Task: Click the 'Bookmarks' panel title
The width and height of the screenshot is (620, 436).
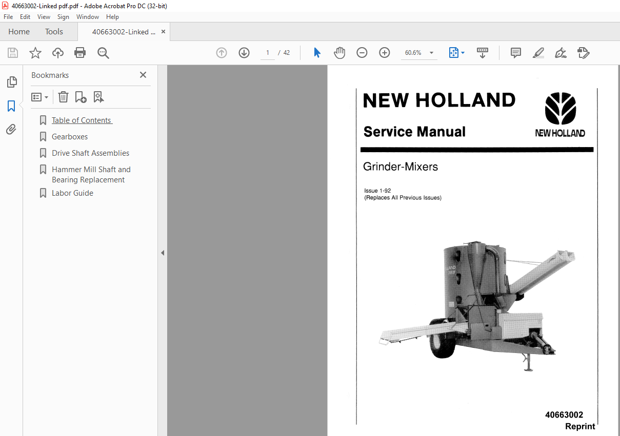Action: pyautogui.click(x=50, y=75)
